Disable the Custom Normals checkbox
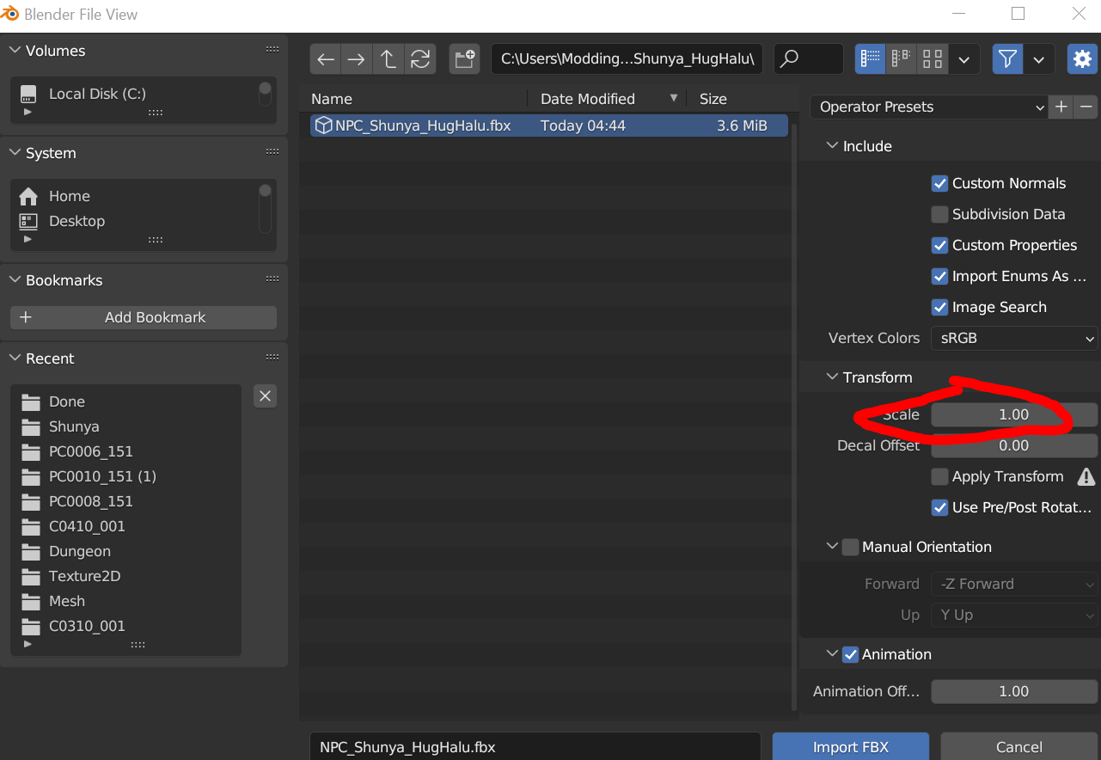This screenshot has height=760, width=1101. point(939,183)
